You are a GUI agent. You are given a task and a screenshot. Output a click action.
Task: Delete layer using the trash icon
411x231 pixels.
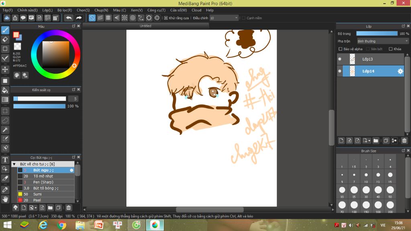pyautogui.click(x=404, y=141)
